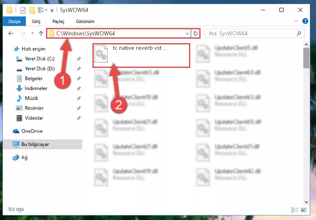Viewport: 316px width, 220px height.
Task: Open the Müzik folder
Action: point(32,98)
